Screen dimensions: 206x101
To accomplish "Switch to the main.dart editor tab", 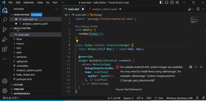I will pyautogui.click(x=74, y=9).
